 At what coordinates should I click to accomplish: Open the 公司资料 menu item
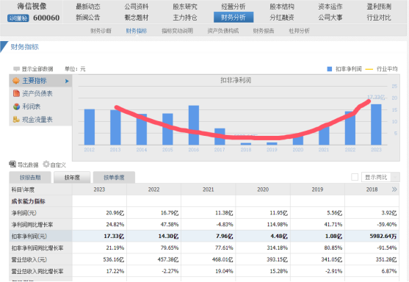tap(137, 7)
